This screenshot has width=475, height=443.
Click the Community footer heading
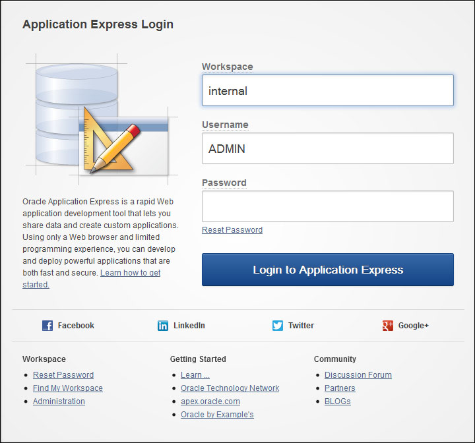tap(334, 359)
